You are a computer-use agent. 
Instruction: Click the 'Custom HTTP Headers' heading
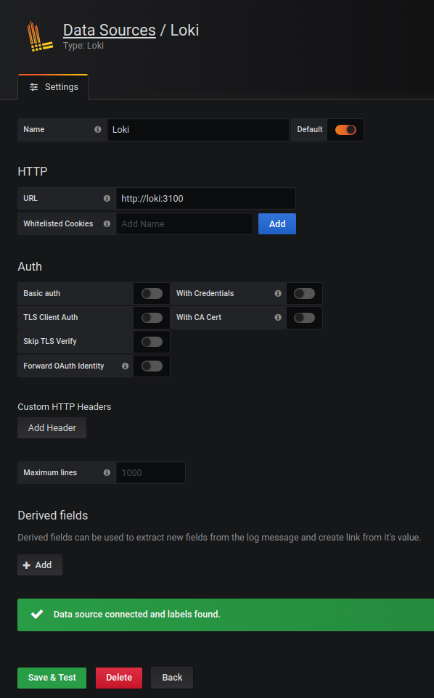(65, 407)
